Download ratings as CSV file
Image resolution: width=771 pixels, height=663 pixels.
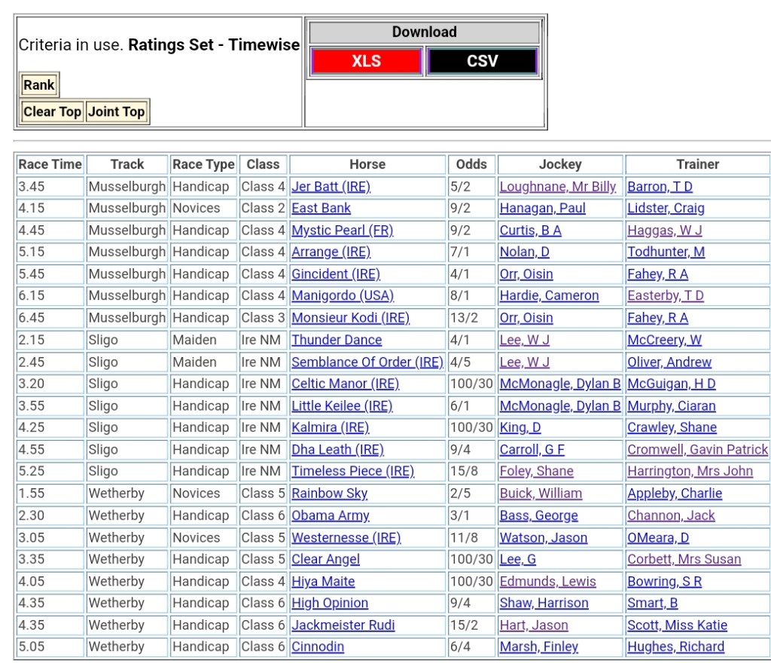click(x=482, y=61)
